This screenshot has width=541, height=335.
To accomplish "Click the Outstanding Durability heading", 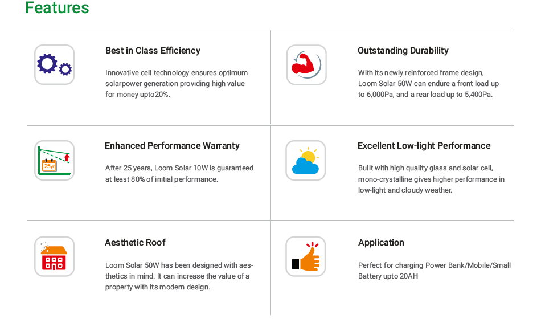I will coord(403,51).
